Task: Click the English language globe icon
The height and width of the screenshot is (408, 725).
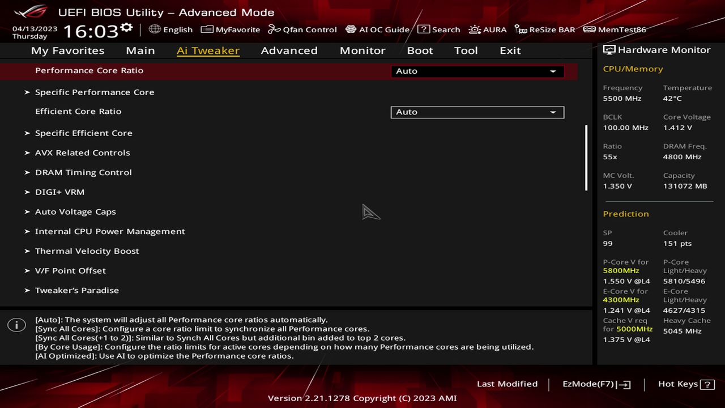Action: [x=155, y=29]
